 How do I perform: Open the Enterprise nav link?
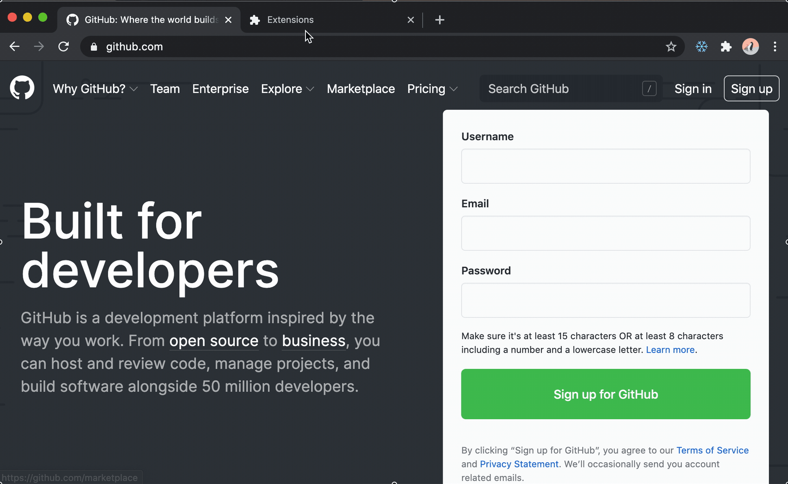coord(221,89)
